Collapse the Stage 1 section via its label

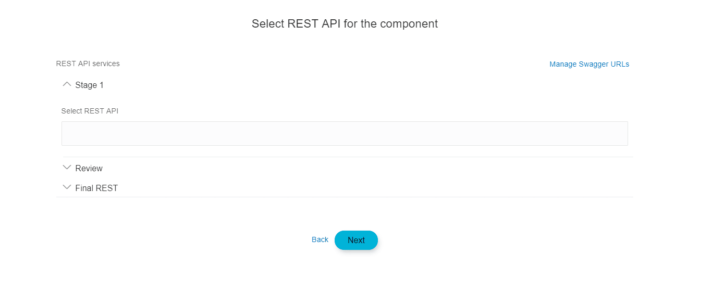(x=89, y=85)
